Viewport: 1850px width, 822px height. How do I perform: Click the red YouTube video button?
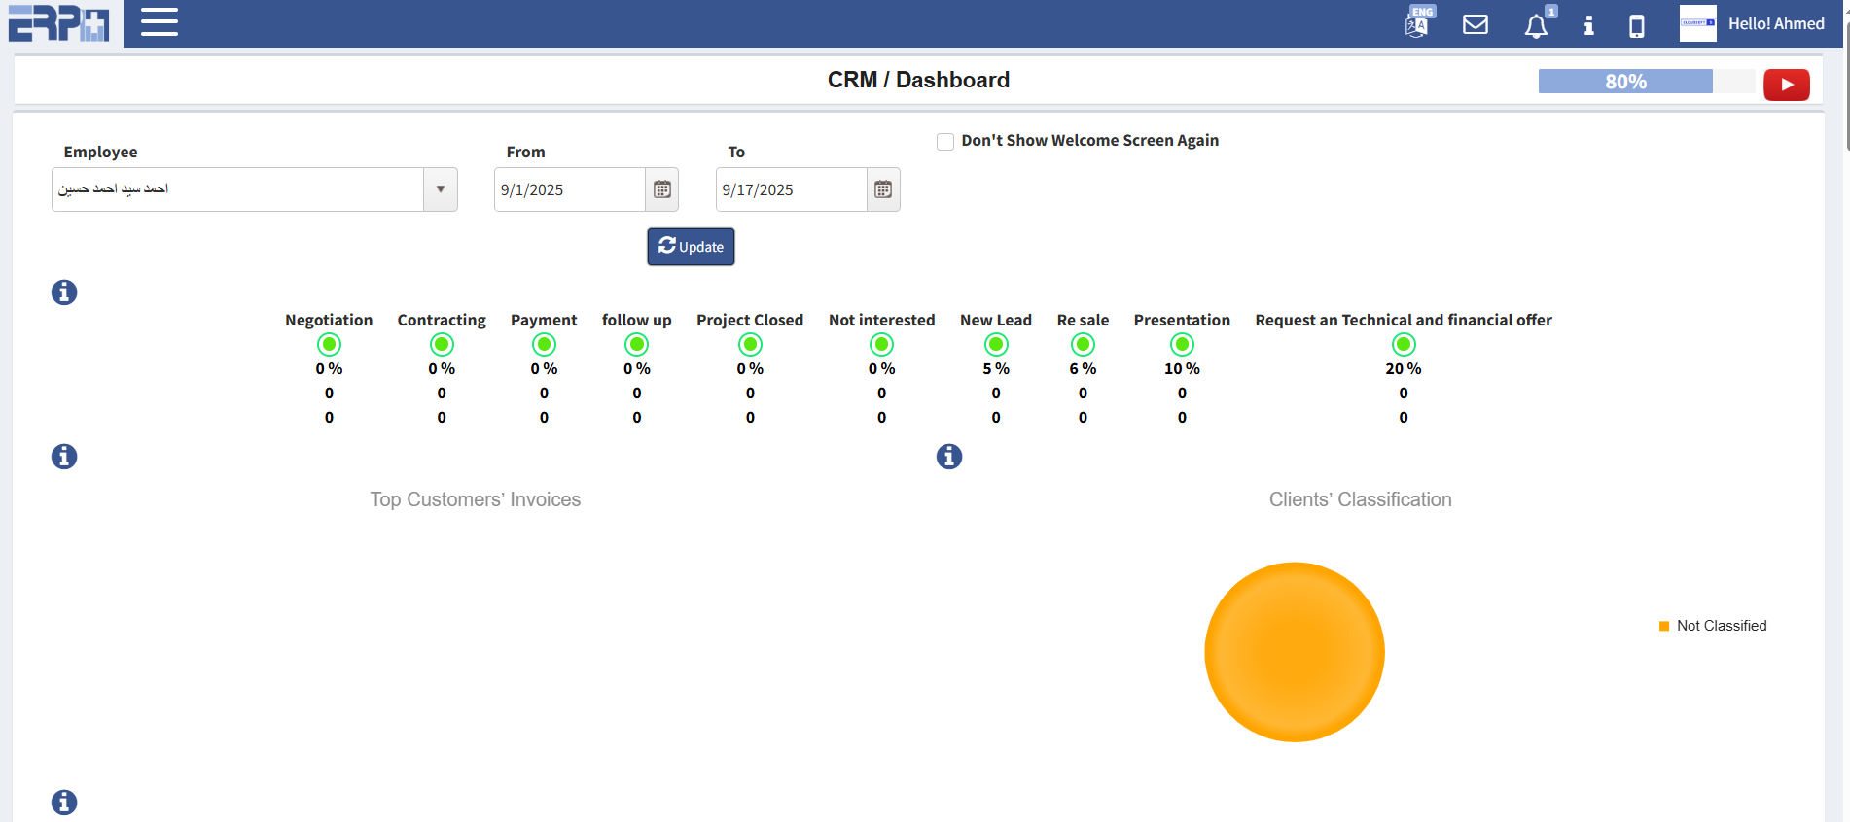coord(1786,85)
